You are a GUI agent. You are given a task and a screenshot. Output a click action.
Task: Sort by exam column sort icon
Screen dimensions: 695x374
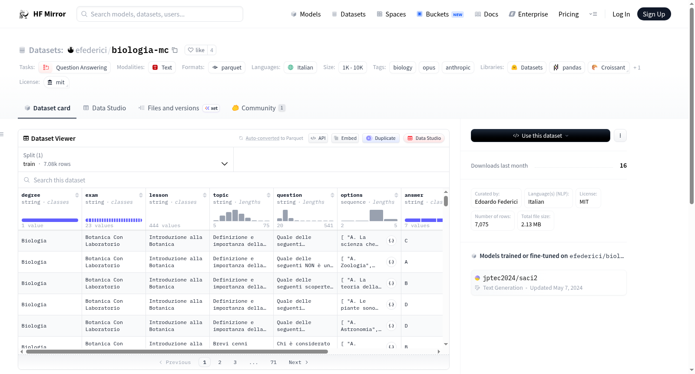click(x=141, y=195)
